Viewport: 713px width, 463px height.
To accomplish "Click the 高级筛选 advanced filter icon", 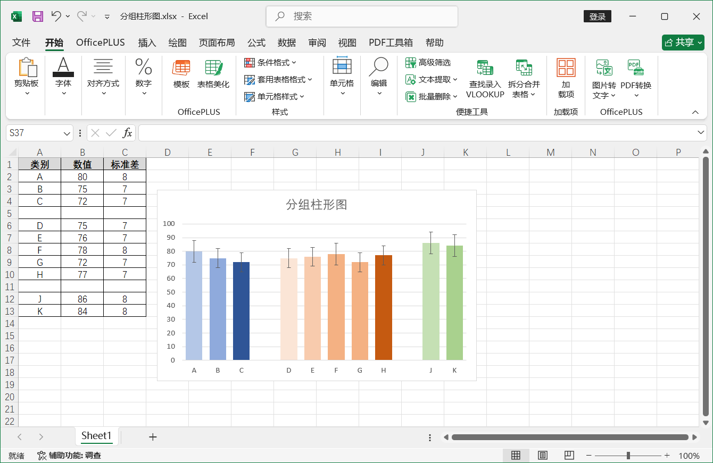I will pos(411,63).
